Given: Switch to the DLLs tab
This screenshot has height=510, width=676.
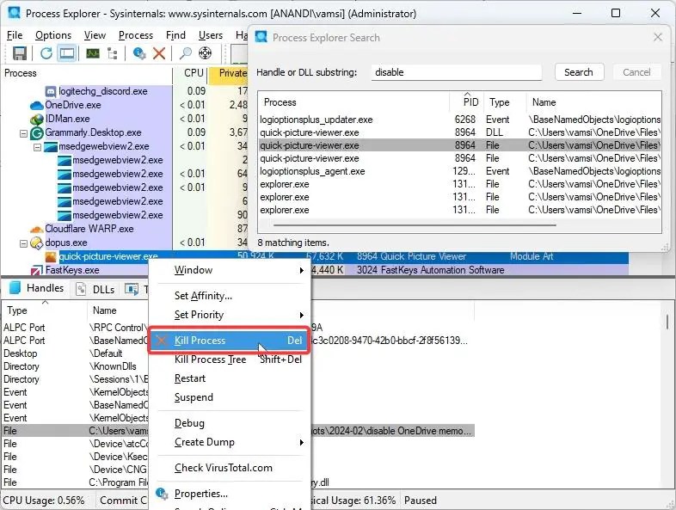Looking at the screenshot, I should 95,289.
